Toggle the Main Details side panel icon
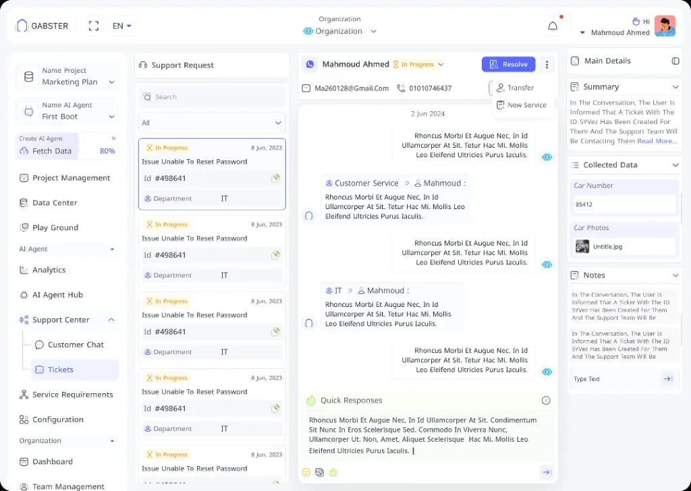The height and width of the screenshot is (491, 691). point(675,61)
